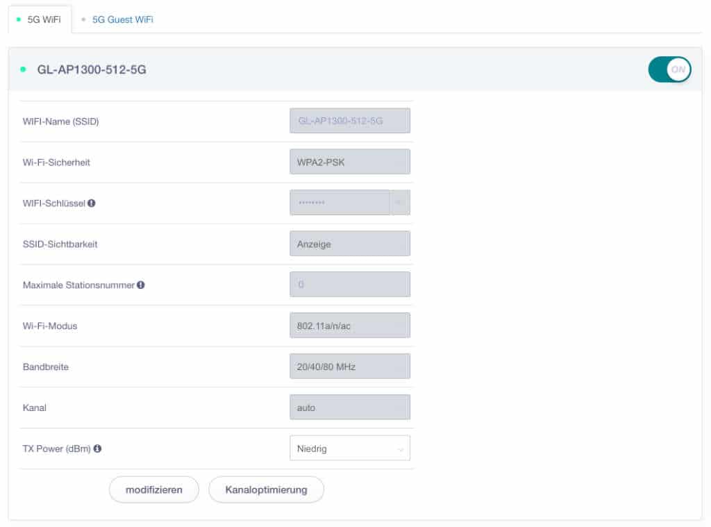Click the Maximale Stationsnummer input field
711x527 pixels.
point(350,285)
